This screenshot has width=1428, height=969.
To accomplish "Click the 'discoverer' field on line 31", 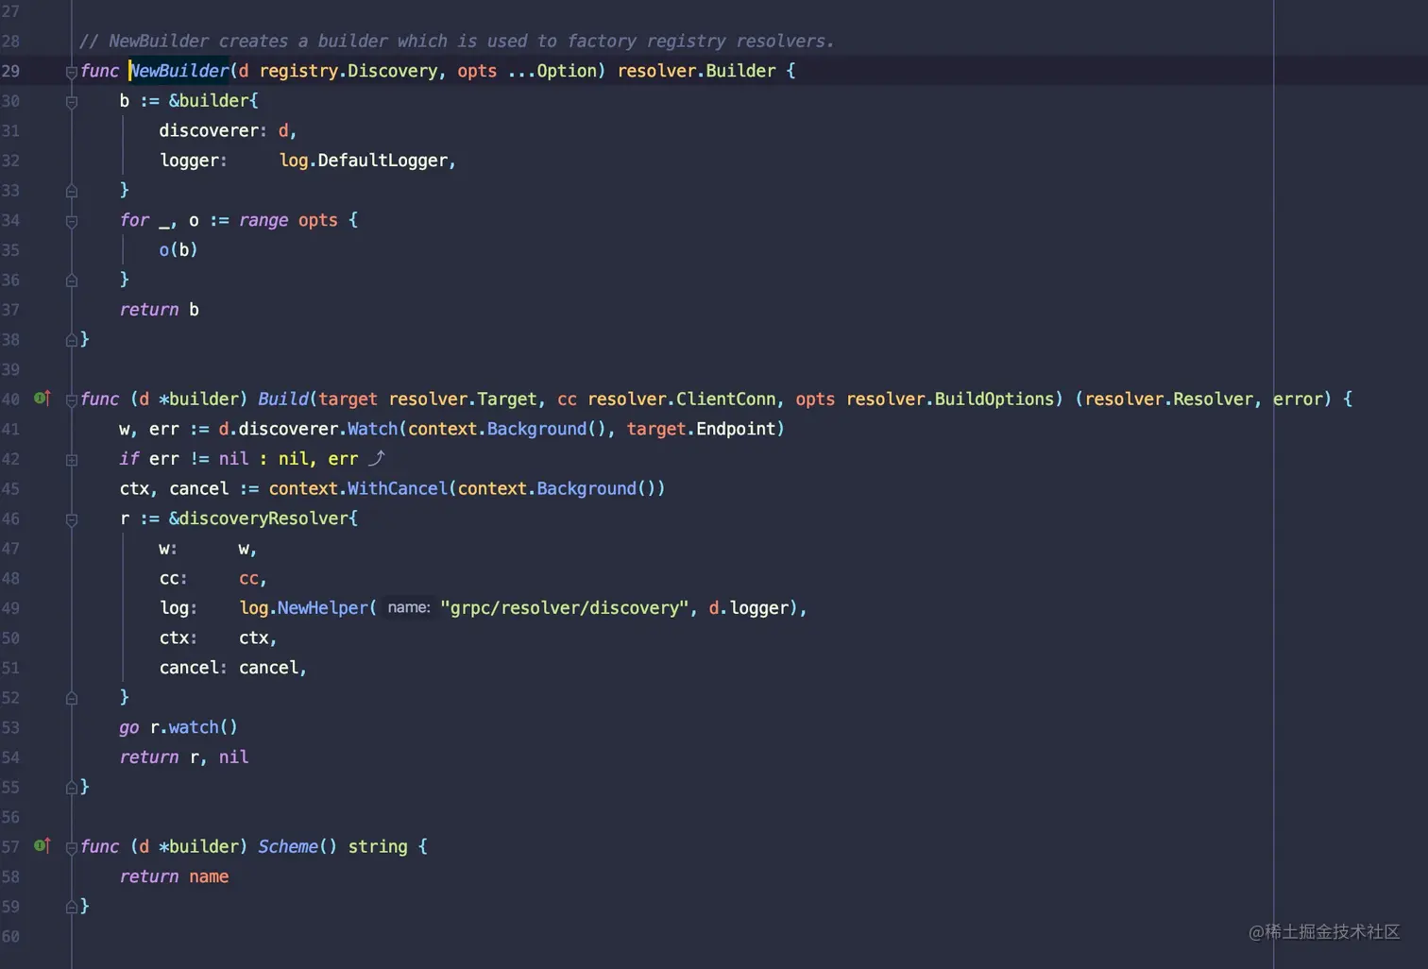I will 209,130.
